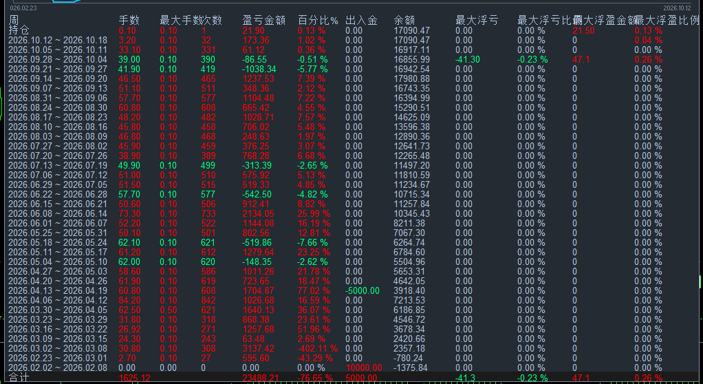Image resolution: width=703 pixels, height=384 pixels.
Task: Select week row 2026.07.27 ~ 2026.08.02
Action: pyautogui.click(x=58, y=147)
